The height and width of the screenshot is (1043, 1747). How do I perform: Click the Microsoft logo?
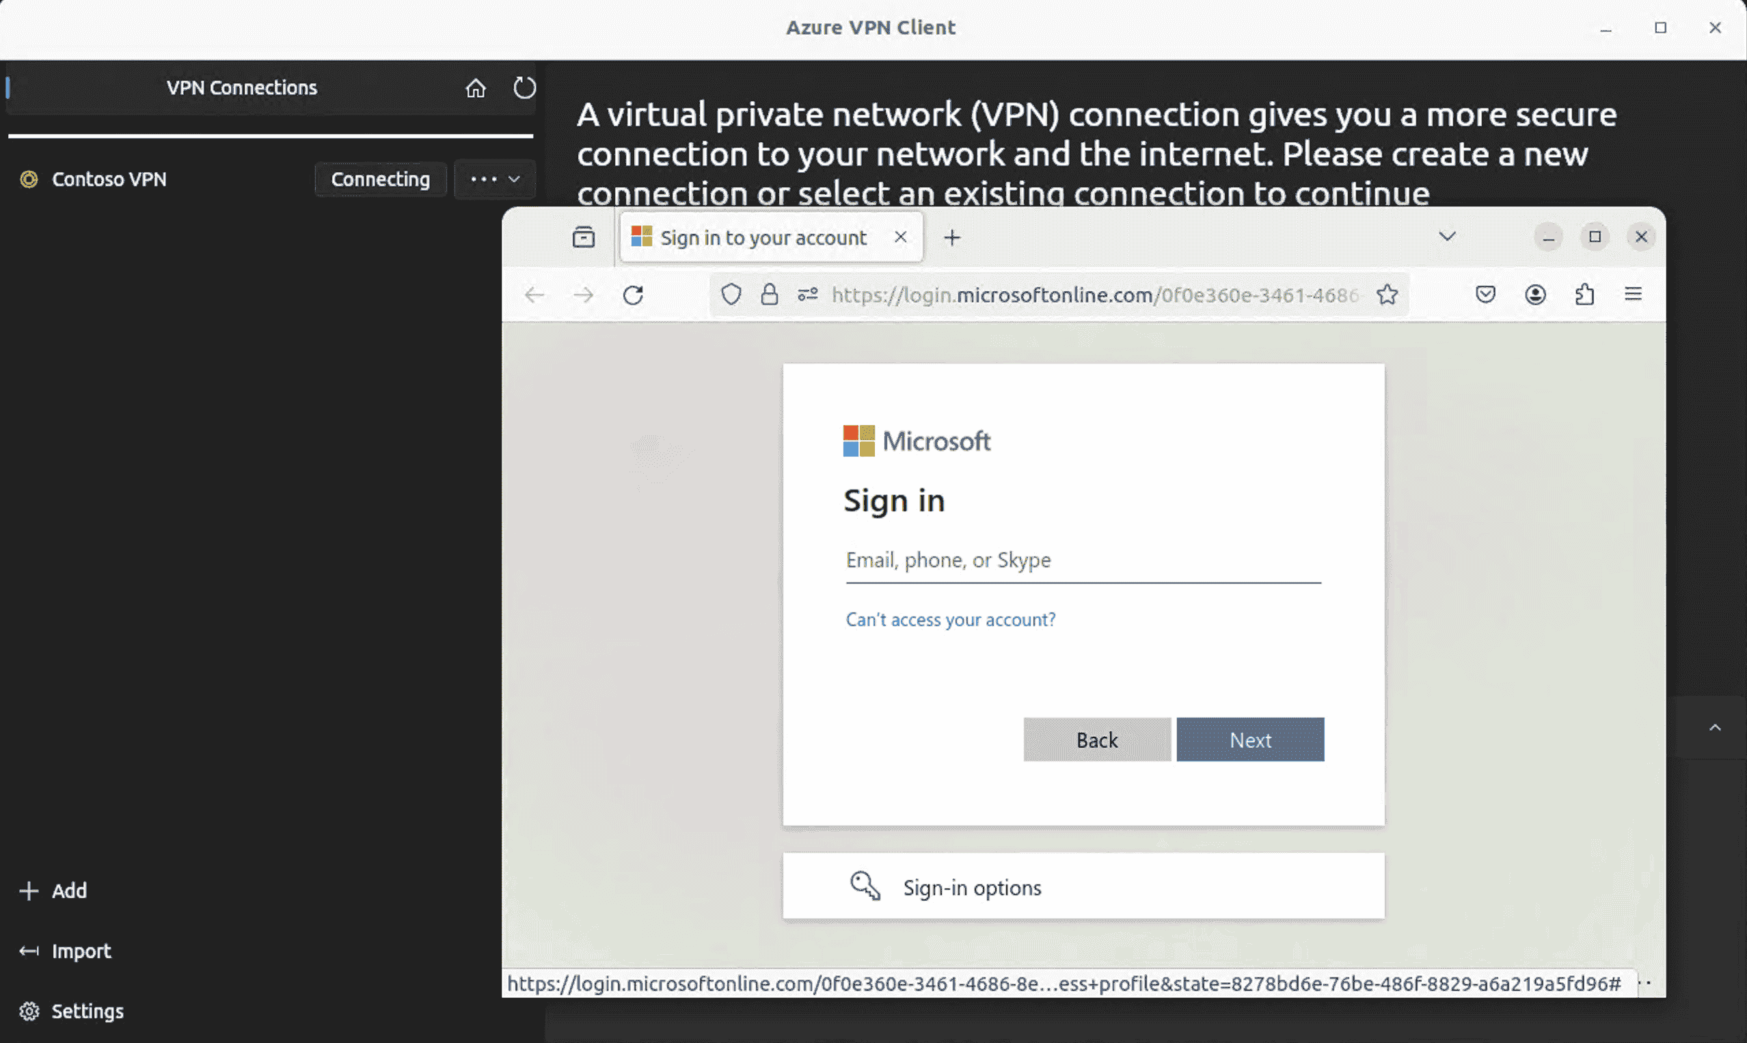(917, 441)
